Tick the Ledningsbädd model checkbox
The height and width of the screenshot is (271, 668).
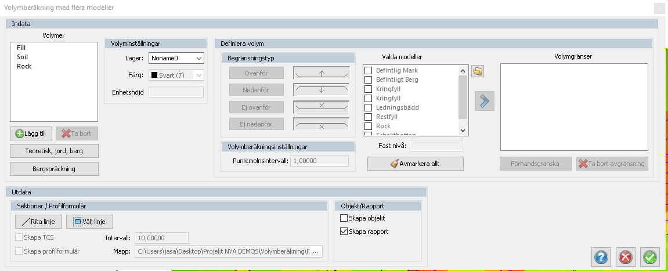(368, 107)
